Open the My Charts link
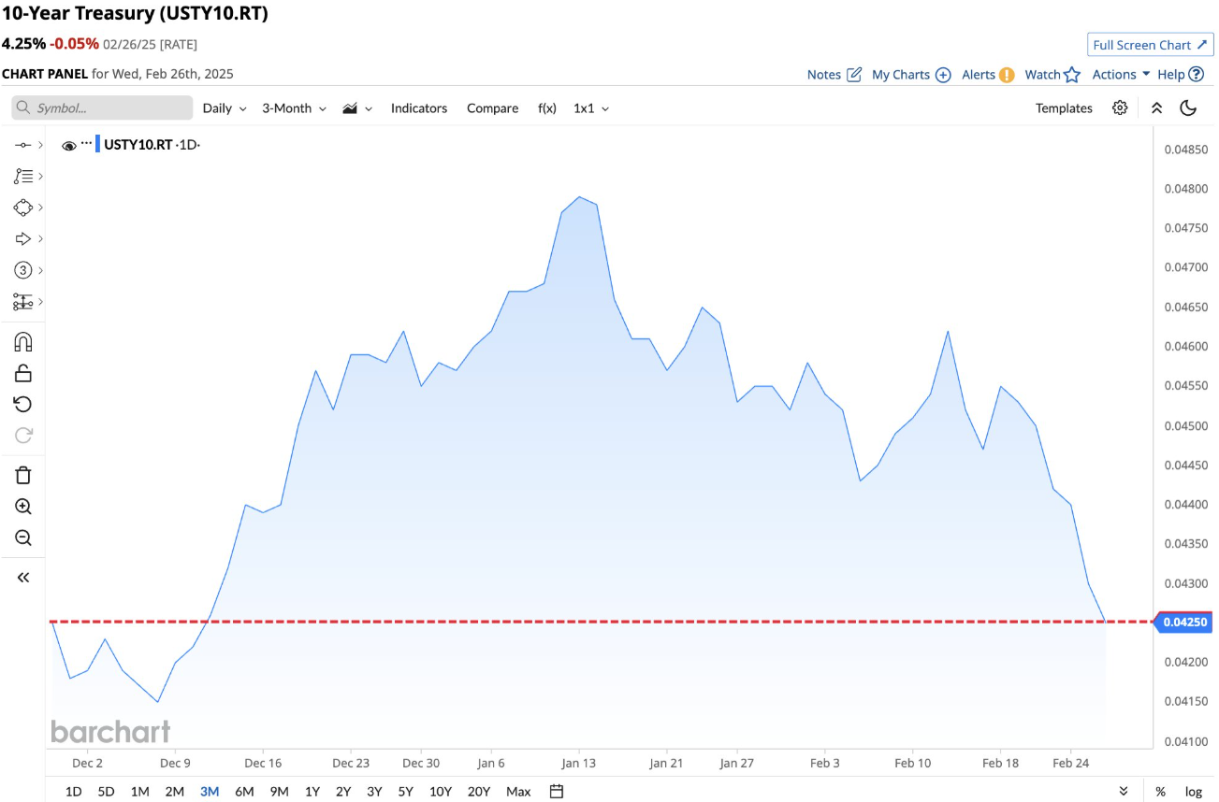This screenshot has height=802, width=1219. (x=911, y=75)
